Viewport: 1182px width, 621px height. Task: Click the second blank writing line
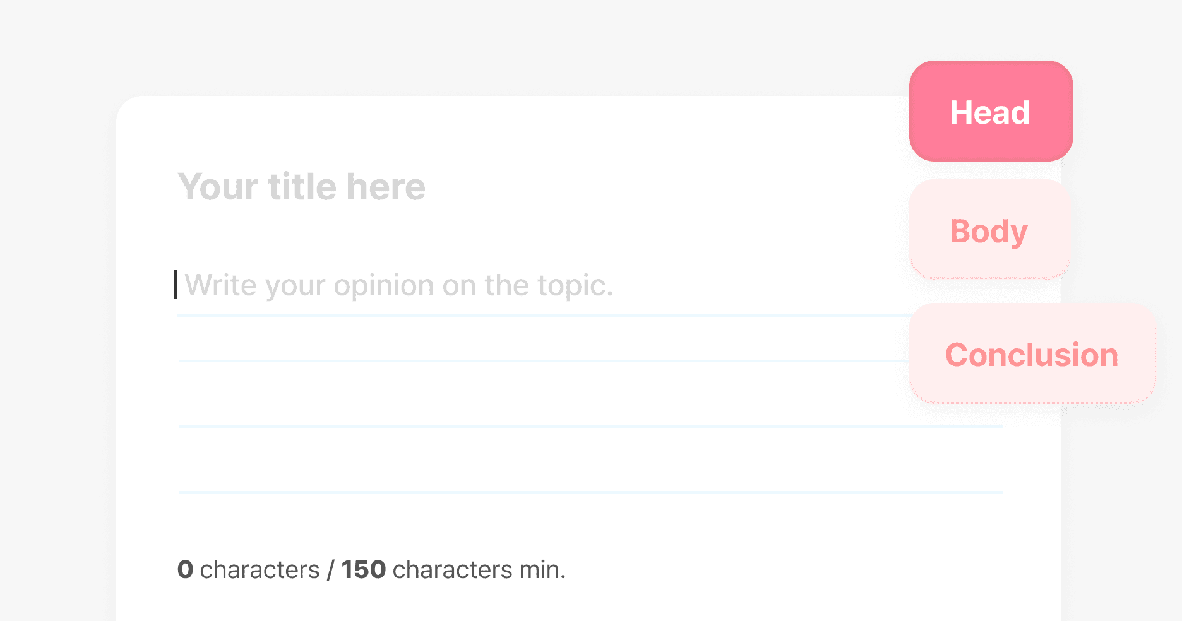tap(543, 341)
